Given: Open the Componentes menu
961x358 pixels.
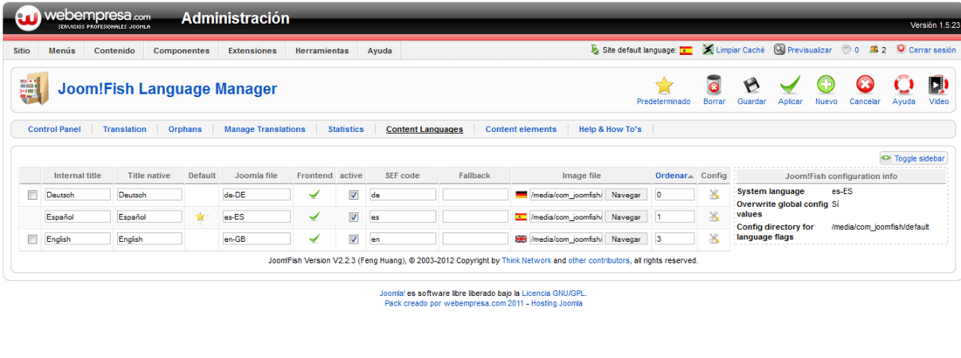Looking at the screenshot, I should (182, 51).
